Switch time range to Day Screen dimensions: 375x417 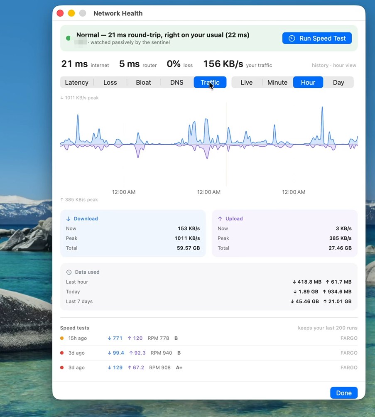click(x=338, y=82)
